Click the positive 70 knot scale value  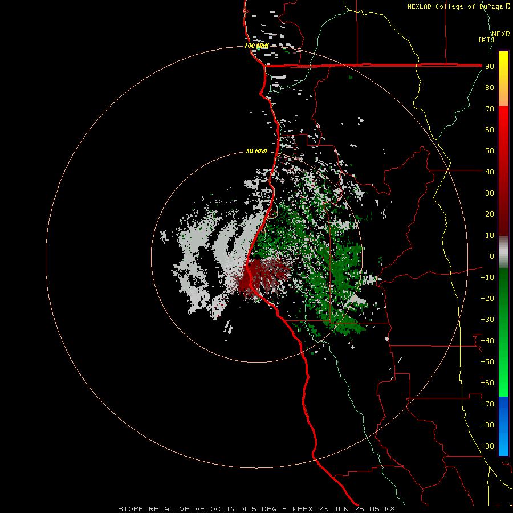click(490, 109)
